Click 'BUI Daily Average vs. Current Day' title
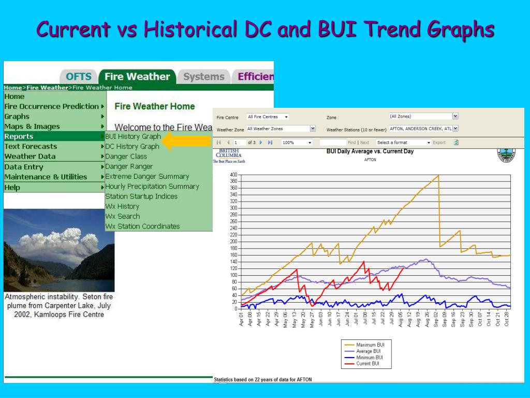This screenshot has height=398, width=530. pyautogui.click(x=370, y=151)
